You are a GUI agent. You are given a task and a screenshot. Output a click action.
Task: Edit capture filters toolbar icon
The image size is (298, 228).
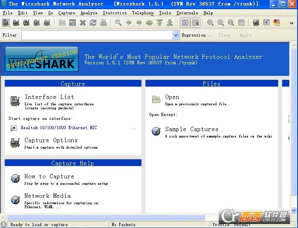coord(256,23)
